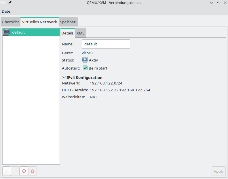
Task: Click into the Name input field
Action: tap(106, 44)
